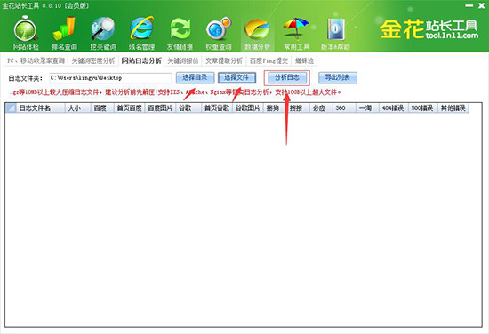Click the 金花站长工具 logo
Viewport: 489px width, 334px height.
pos(429,29)
